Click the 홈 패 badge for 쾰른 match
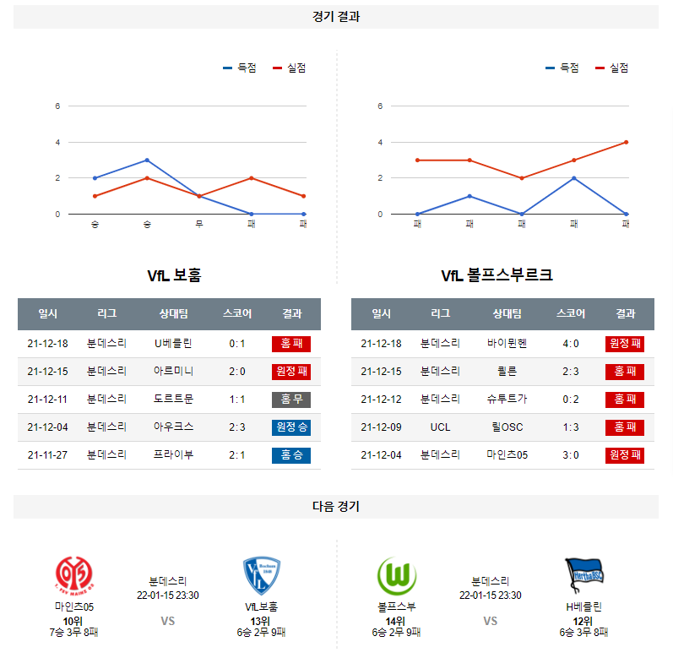Image resolution: width=673 pixels, height=658 pixels. coord(625,372)
